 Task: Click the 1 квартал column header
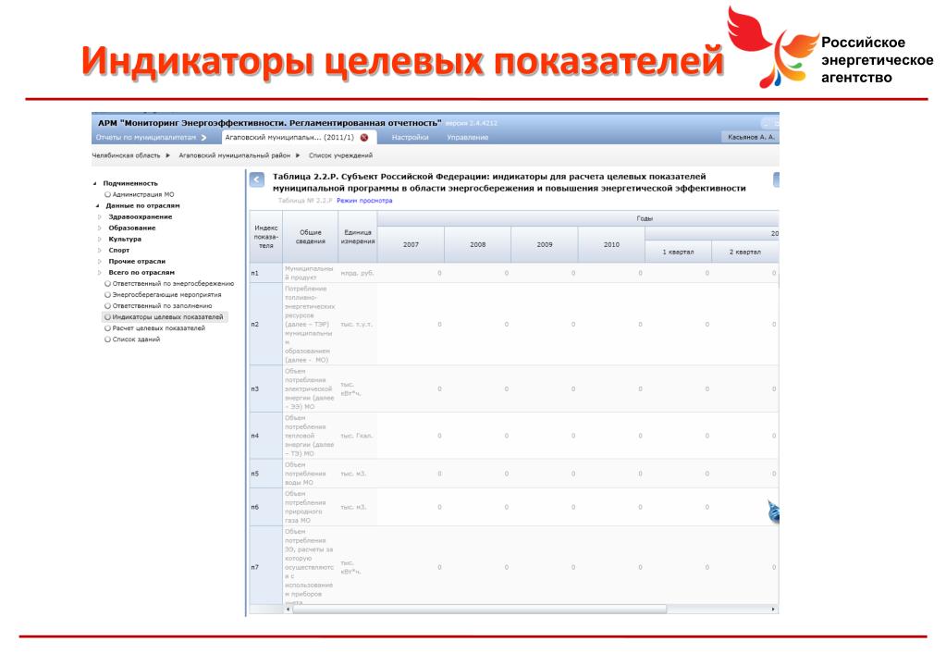[x=678, y=252]
